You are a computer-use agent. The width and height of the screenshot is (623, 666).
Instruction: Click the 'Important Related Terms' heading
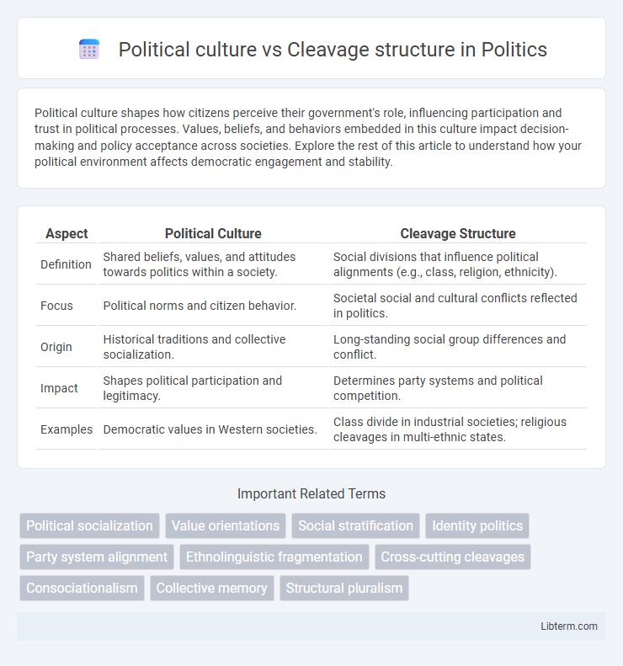click(x=311, y=493)
